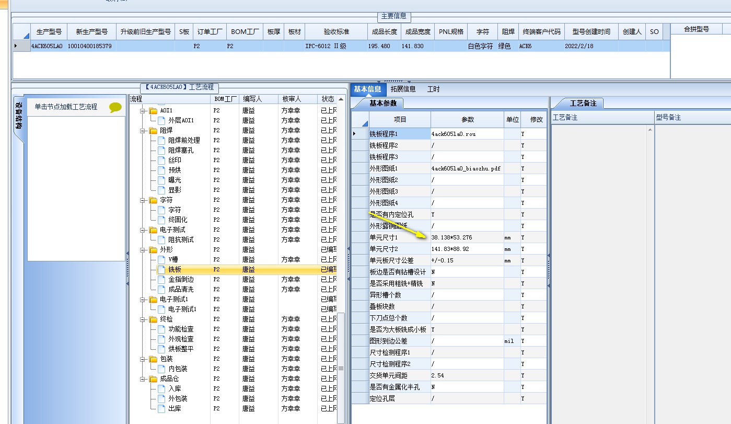Click document icon beside 金指倒边
The height and width of the screenshot is (424, 731).
(161, 279)
